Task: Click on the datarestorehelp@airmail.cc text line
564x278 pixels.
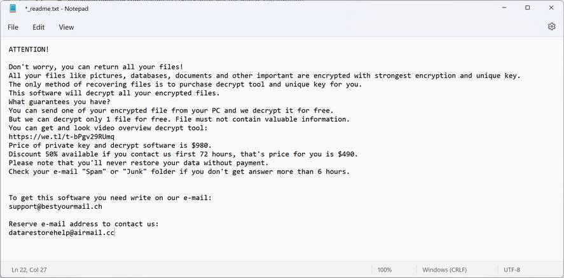Action: (x=61, y=233)
